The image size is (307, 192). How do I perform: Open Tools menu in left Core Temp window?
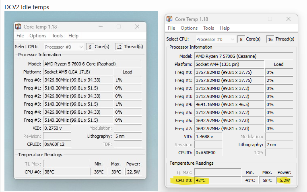point(58,36)
